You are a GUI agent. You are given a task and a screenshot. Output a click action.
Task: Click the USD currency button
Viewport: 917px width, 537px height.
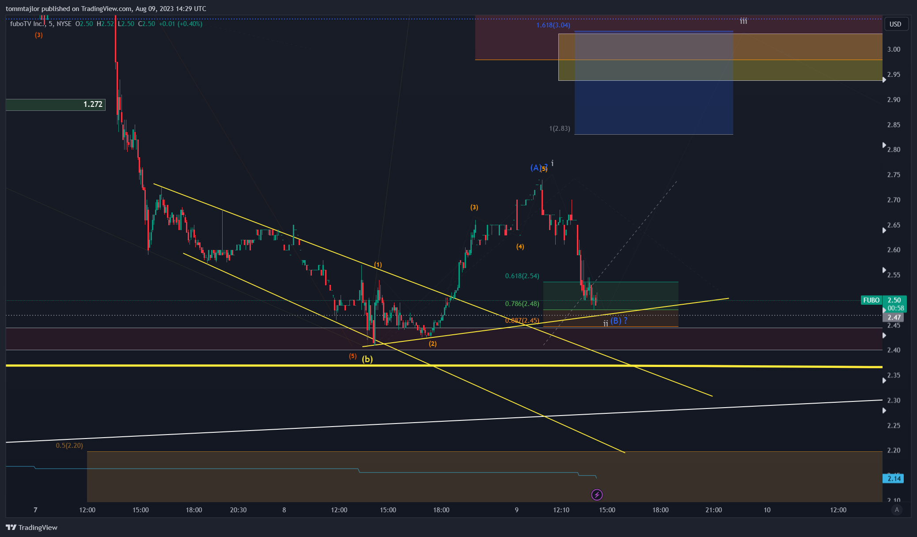(x=895, y=24)
